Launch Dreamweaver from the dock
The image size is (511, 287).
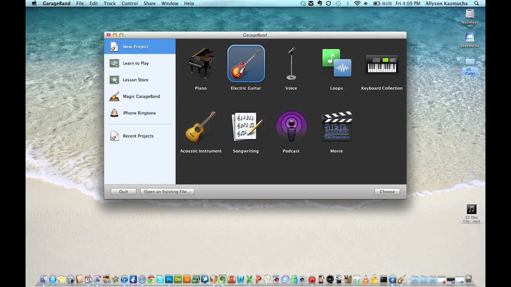coord(178,279)
